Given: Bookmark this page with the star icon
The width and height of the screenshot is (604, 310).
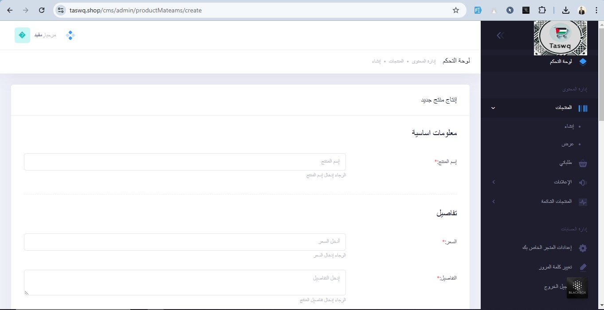Looking at the screenshot, I should (x=456, y=10).
